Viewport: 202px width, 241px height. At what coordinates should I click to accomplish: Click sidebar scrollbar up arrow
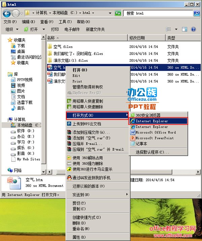[44, 37]
